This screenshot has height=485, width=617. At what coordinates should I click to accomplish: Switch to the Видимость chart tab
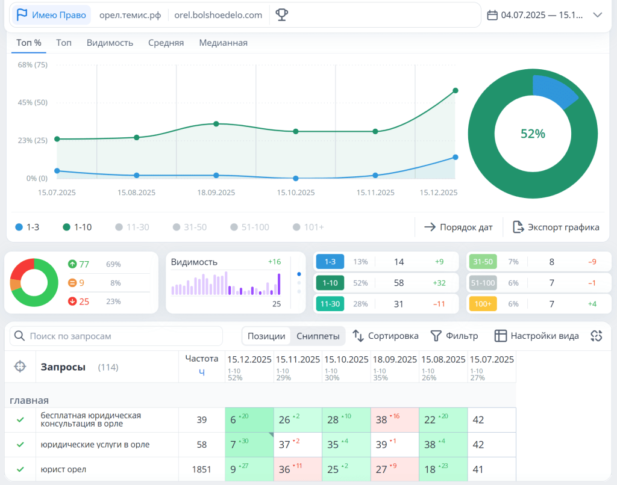[110, 43]
